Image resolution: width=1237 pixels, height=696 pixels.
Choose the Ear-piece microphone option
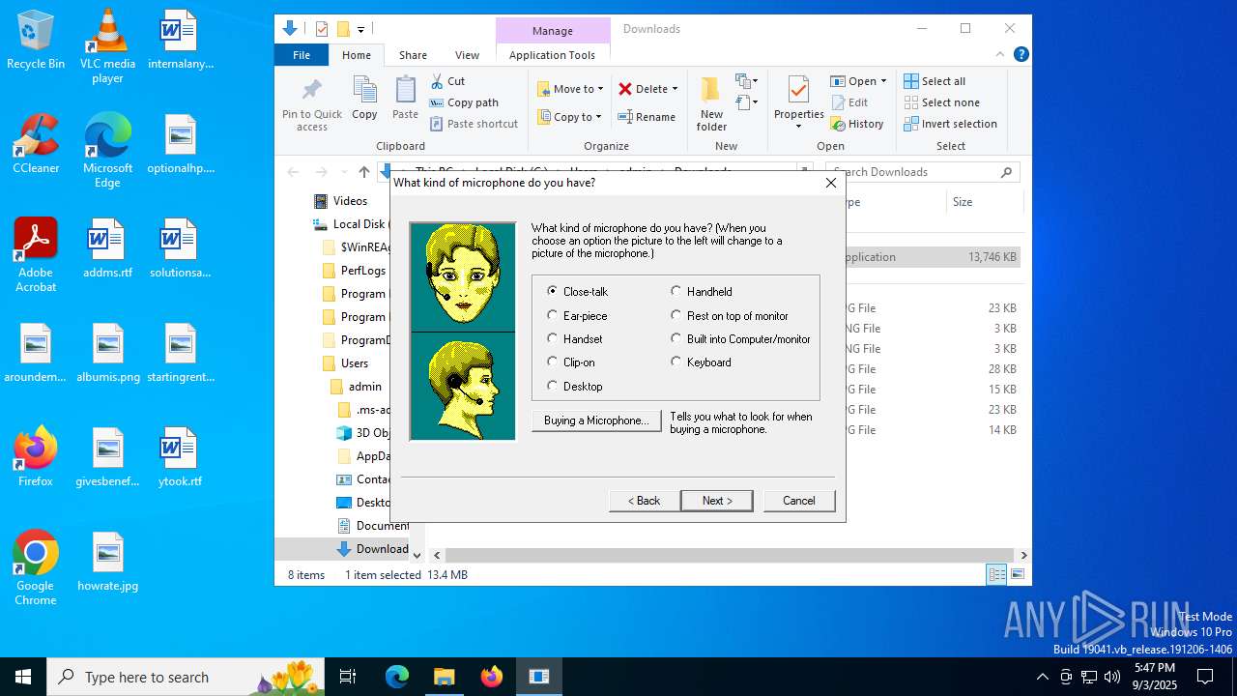point(577,315)
